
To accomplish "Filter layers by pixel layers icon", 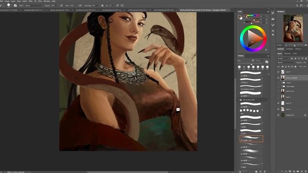I will tap(292, 59).
